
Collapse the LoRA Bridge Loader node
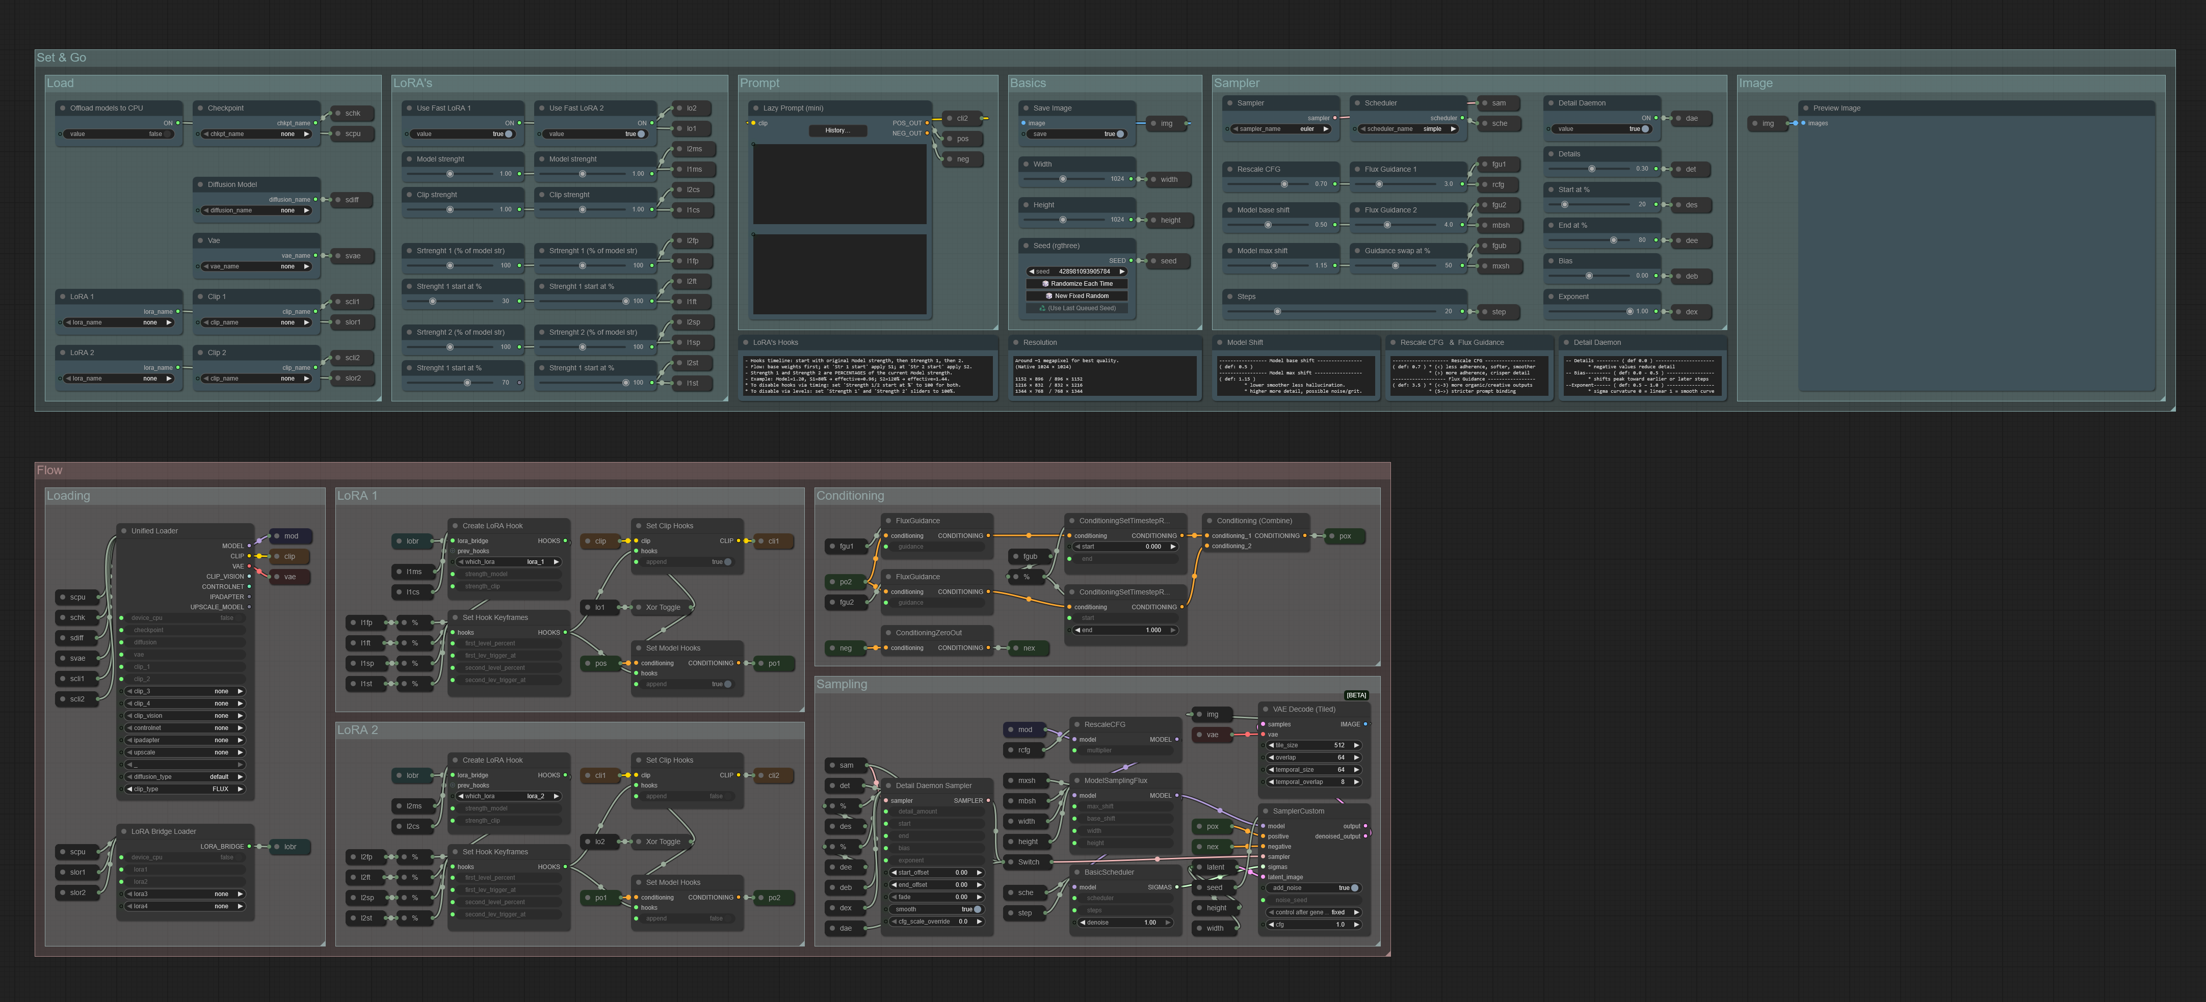124,832
